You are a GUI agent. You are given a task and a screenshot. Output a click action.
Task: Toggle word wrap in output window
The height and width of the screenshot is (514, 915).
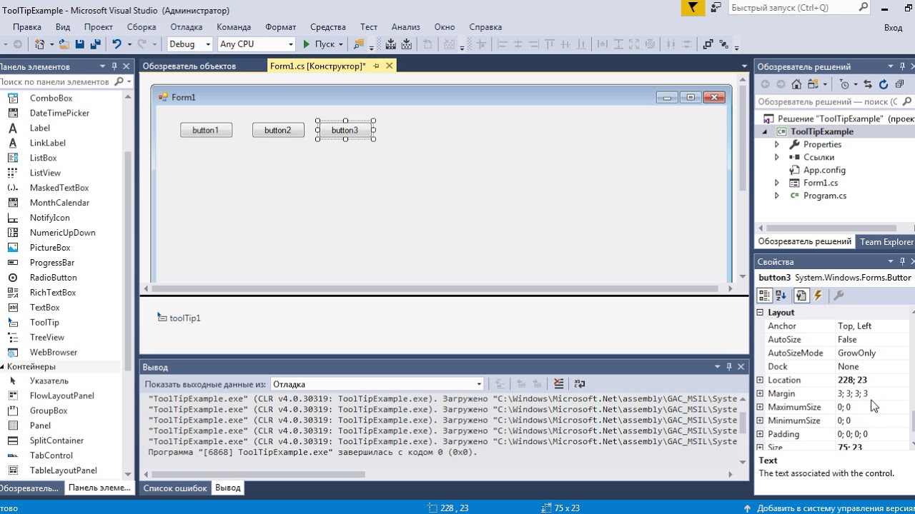click(580, 384)
